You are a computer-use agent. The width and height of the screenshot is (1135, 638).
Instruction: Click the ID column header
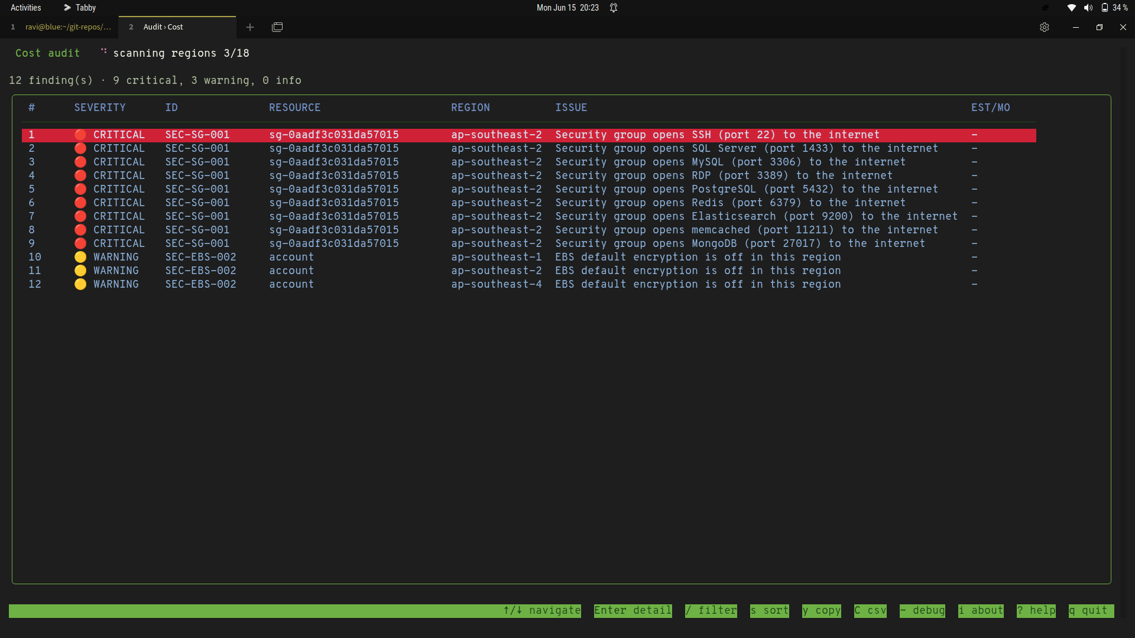tap(171, 108)
